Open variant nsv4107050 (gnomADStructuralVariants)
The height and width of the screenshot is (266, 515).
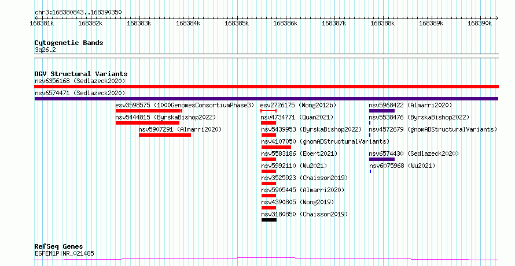pos(325,141)
